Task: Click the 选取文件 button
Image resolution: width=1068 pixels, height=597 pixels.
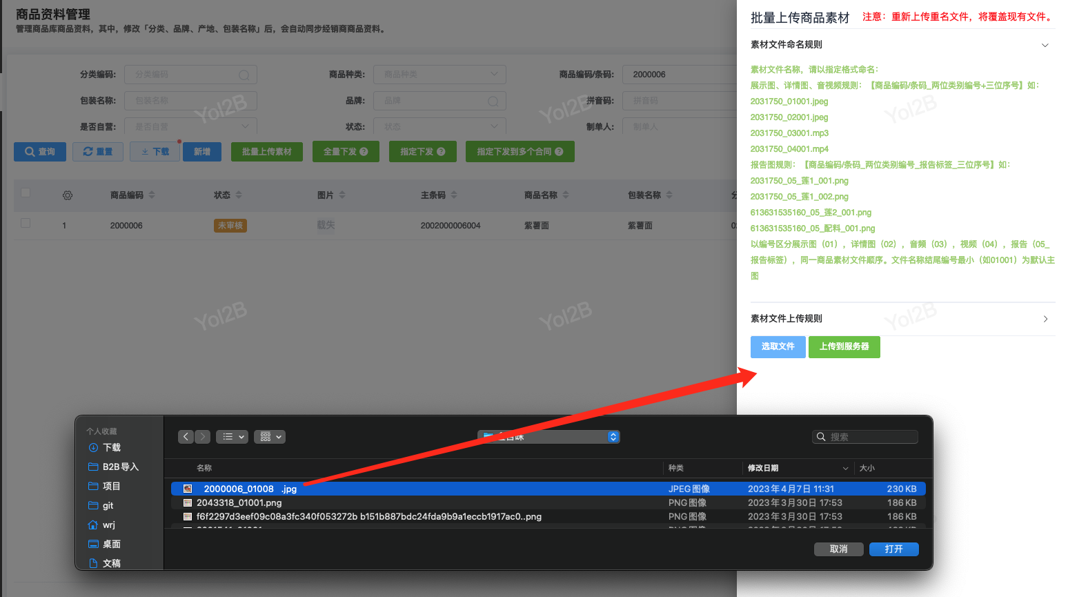Action: (778, 346)
